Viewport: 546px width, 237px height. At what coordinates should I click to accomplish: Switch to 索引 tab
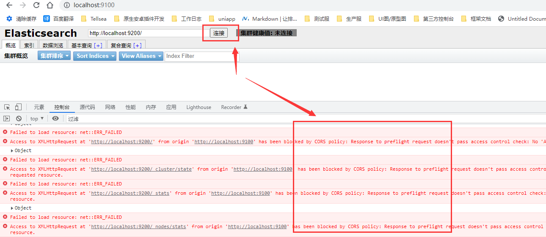coord(29,45)
